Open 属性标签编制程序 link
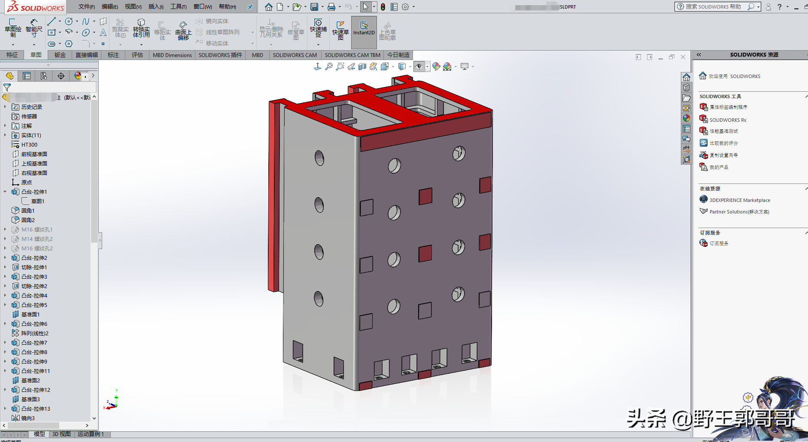808x442 pixels. (x=728, y=107)
